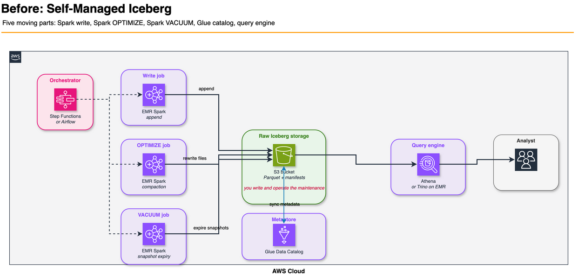The width and height of the screenshot is (578, 276).
Task: Click the 'or Airflow' italic label
Action: (x=65, y=122)
